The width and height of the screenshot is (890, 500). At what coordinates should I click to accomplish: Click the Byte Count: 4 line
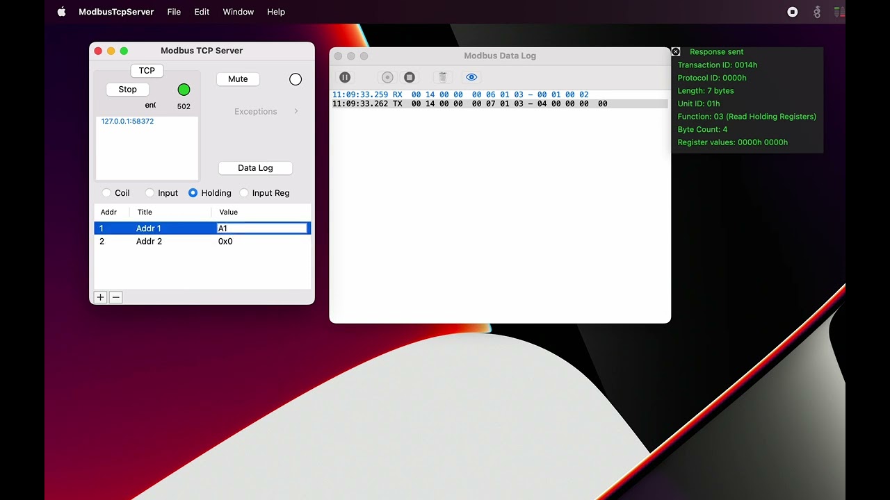click(x=702, y=129)
